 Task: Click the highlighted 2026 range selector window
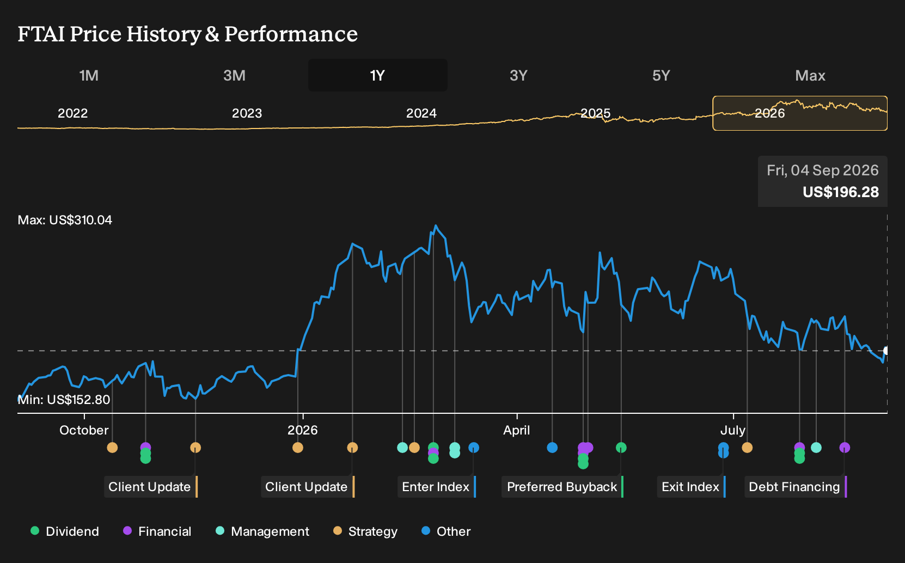pyautogui.click(x=800, y=113)
